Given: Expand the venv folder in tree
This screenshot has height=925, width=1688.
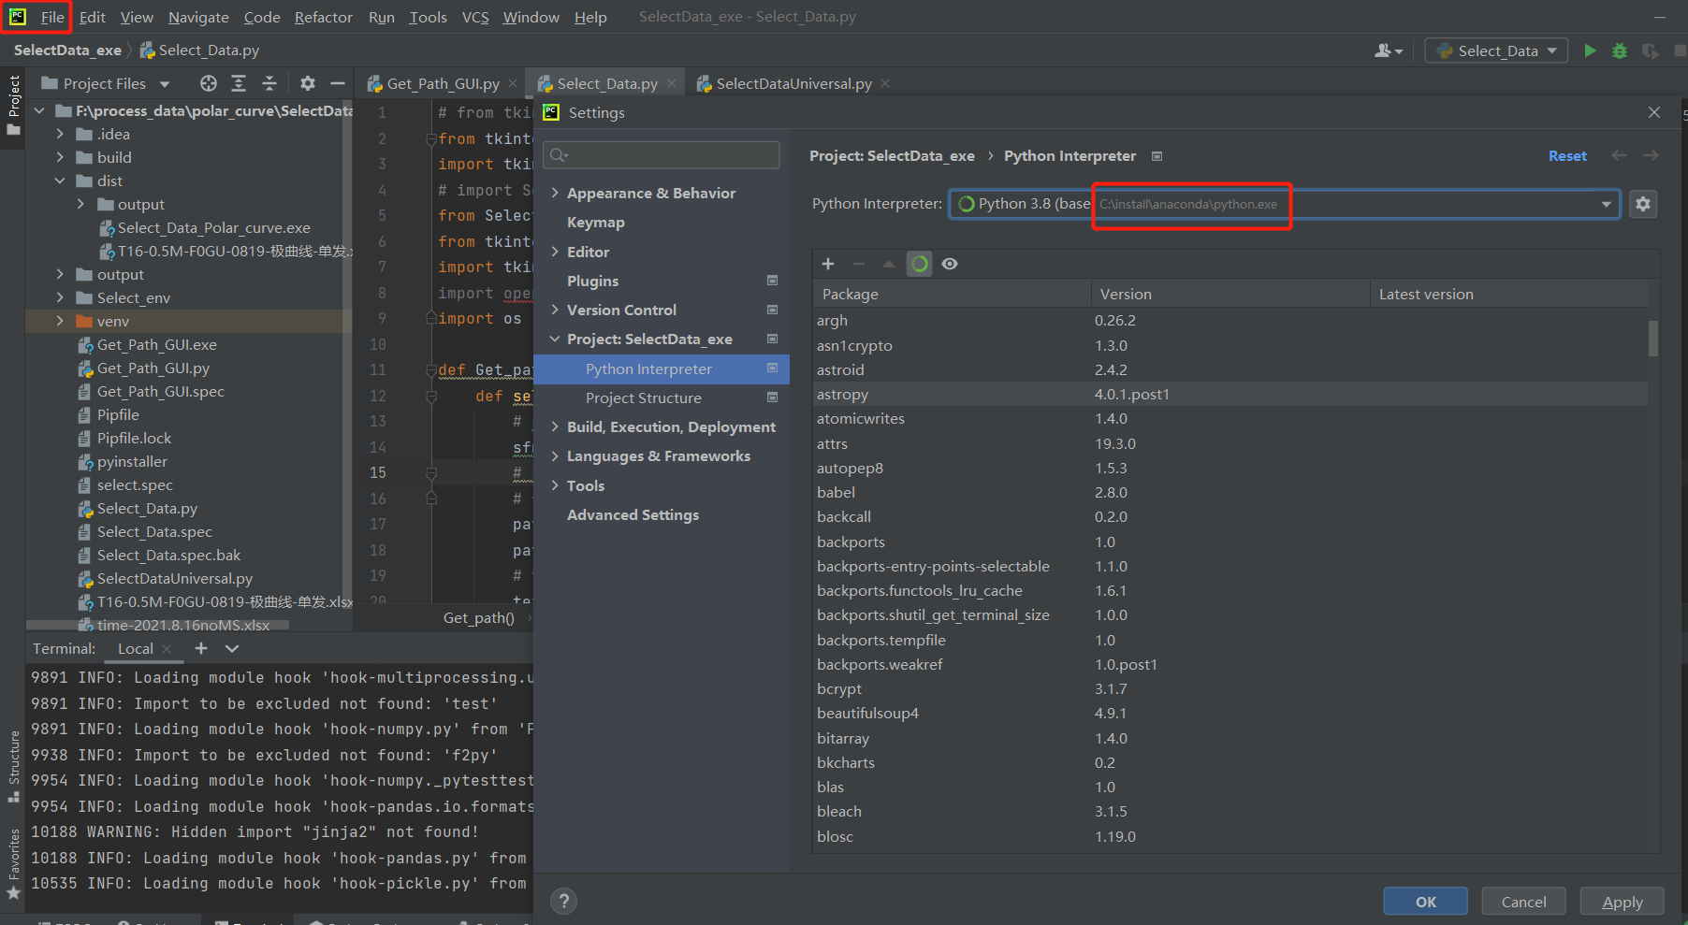Looking at the screenshot, I should click(61, 321).
